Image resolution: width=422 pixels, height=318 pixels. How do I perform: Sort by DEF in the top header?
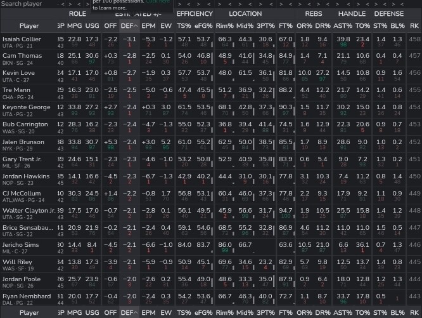coord(128,27)
